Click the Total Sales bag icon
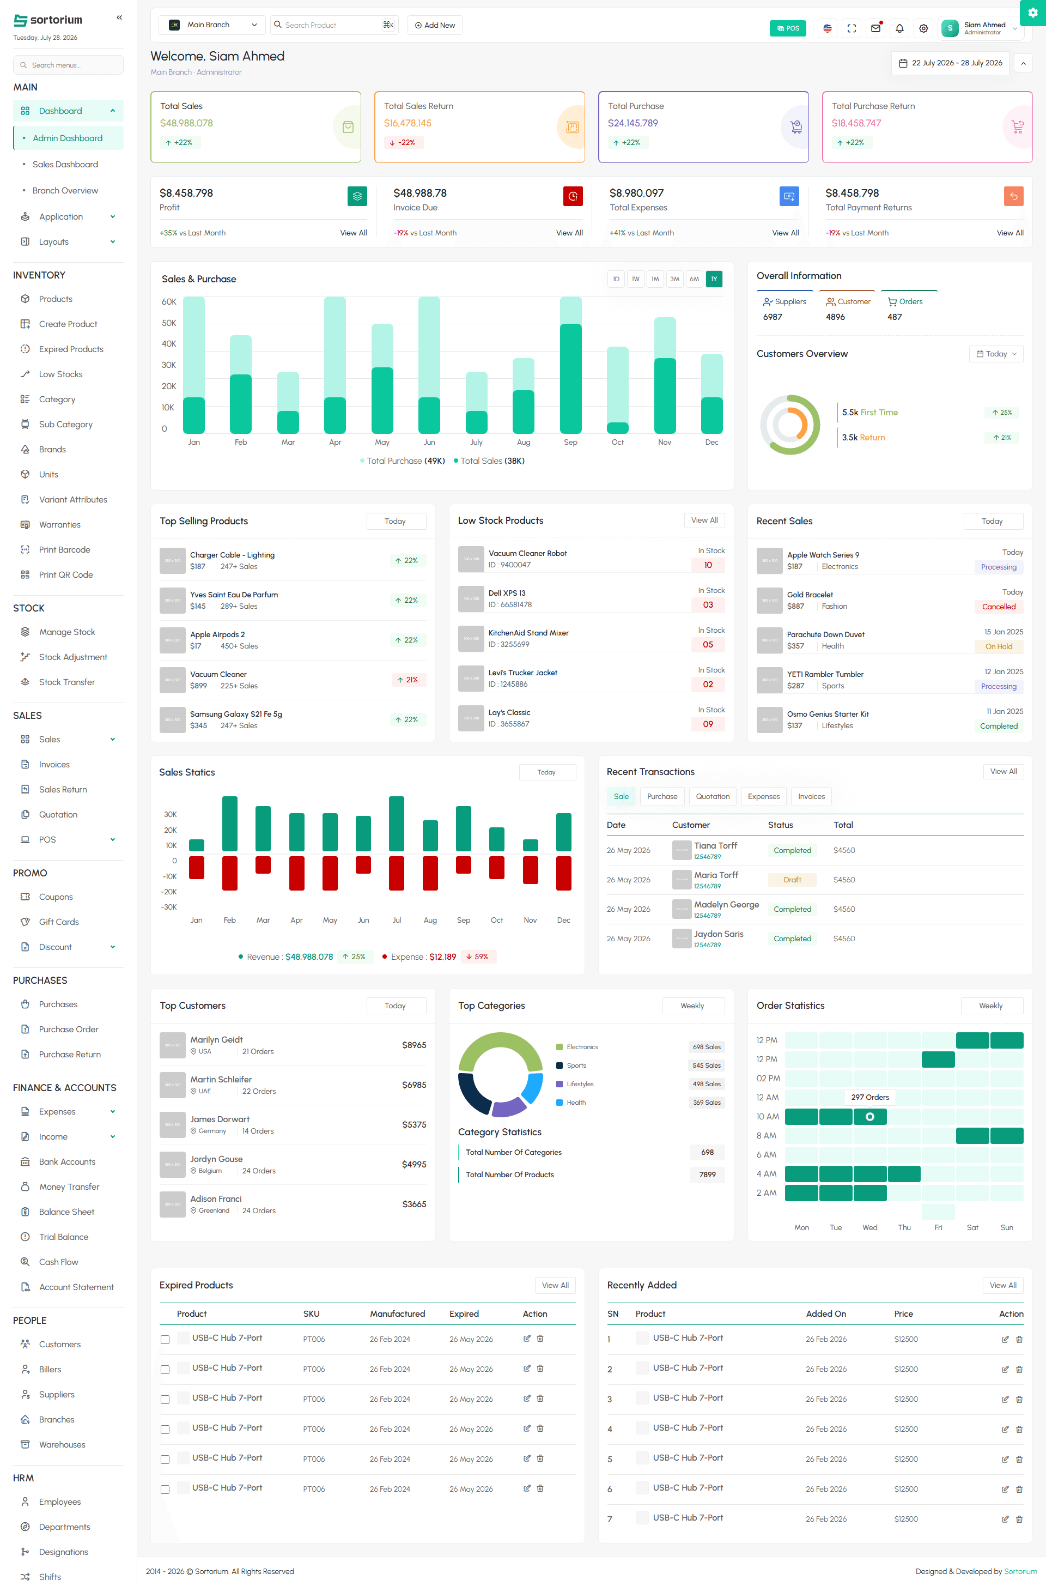The height and width of the screenshot is (1586, 1046). (348, 127)
